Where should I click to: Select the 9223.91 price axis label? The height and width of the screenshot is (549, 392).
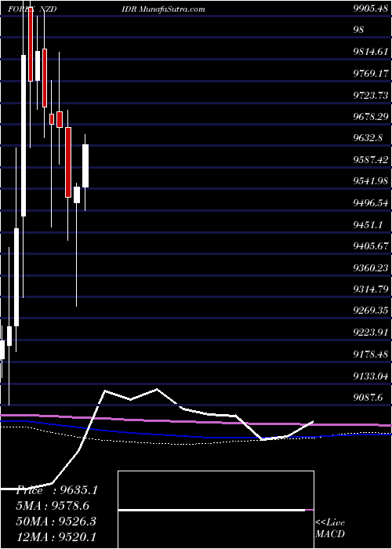(x=371, y=332)
